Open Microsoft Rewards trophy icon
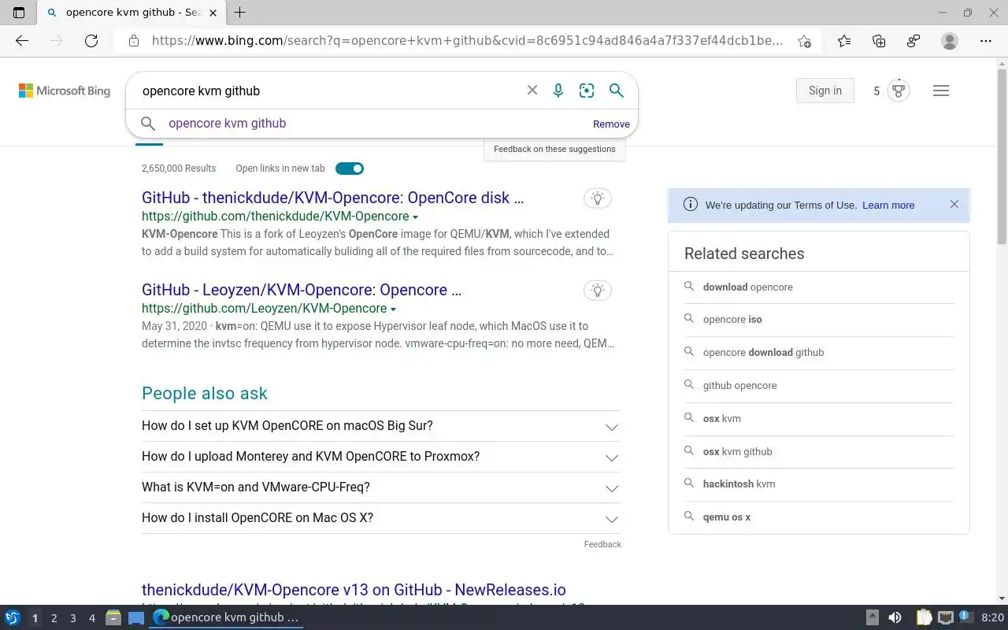This screenshot has height=630, width=1008. pyautogui.click(x=898, y=91)
